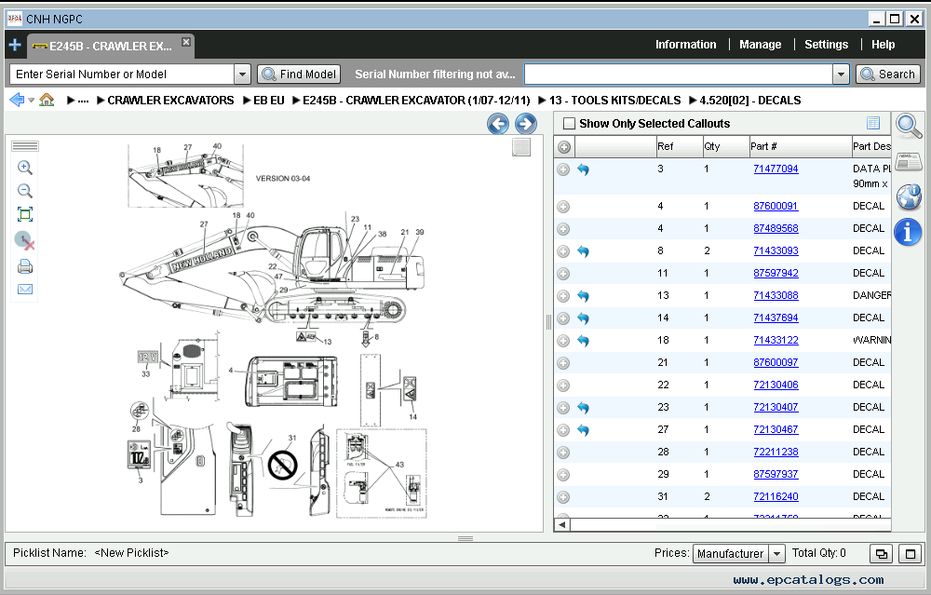
Task: Open the blue info side button
Action: click(x=908, y=232)
